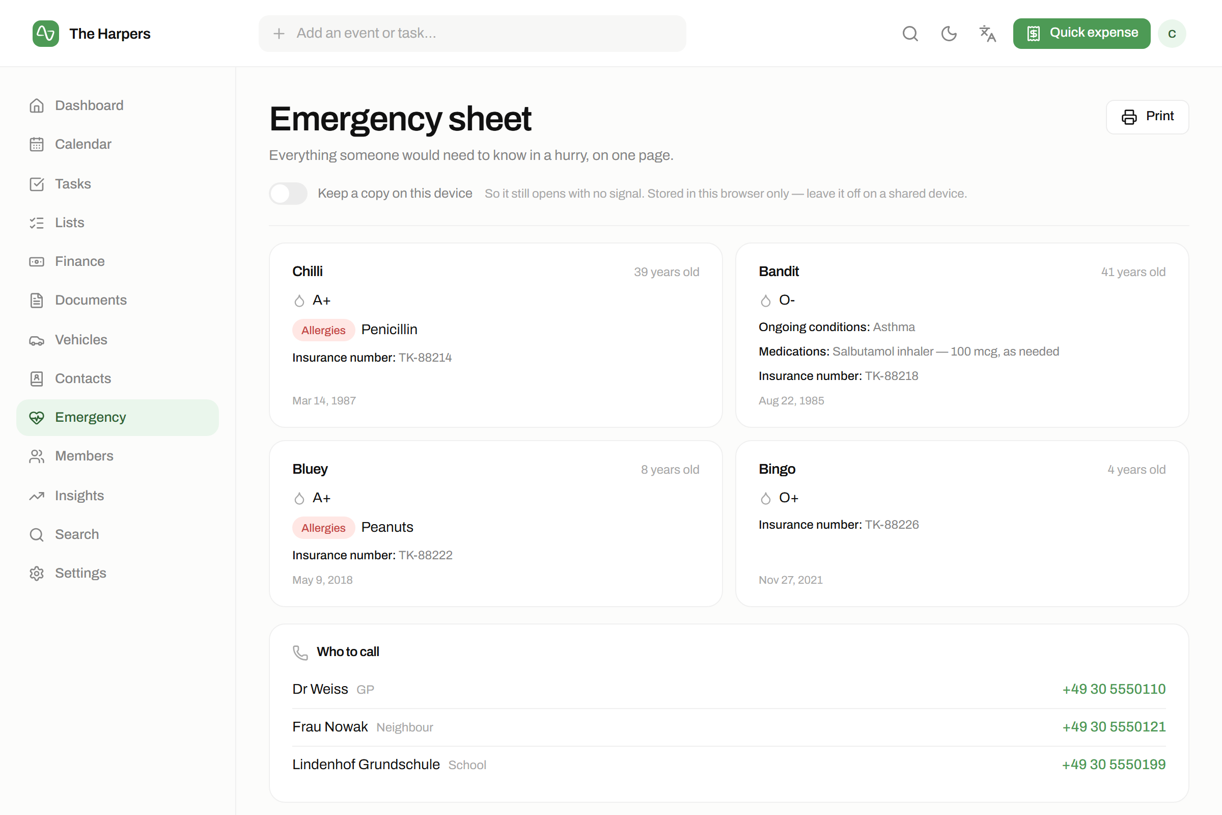Viewport: 1222px width, 815px height.
Task: Click Bandit's blood type O- drop icon
Action: (x=765, y=301)
